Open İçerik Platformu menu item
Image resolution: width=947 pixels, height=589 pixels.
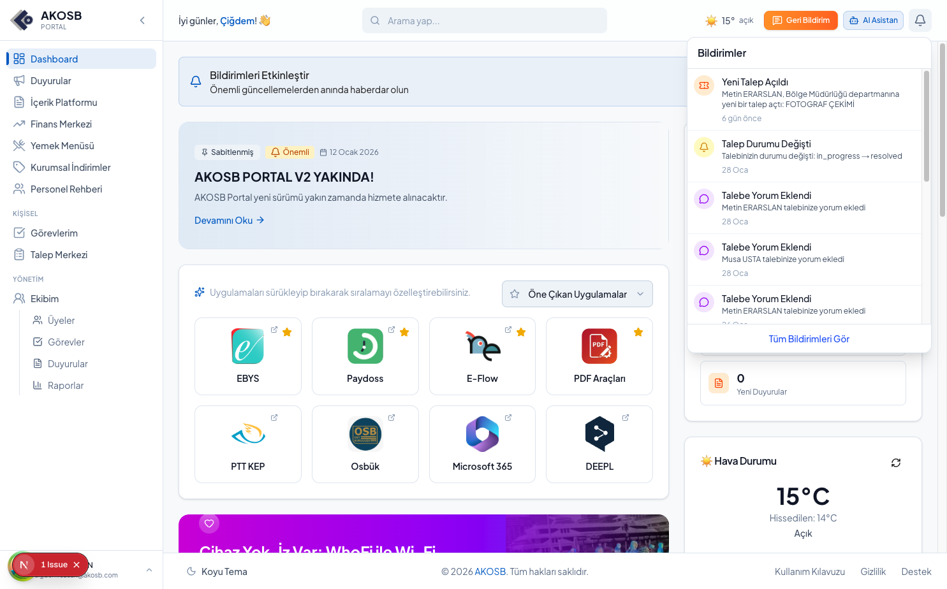(81, 102)
